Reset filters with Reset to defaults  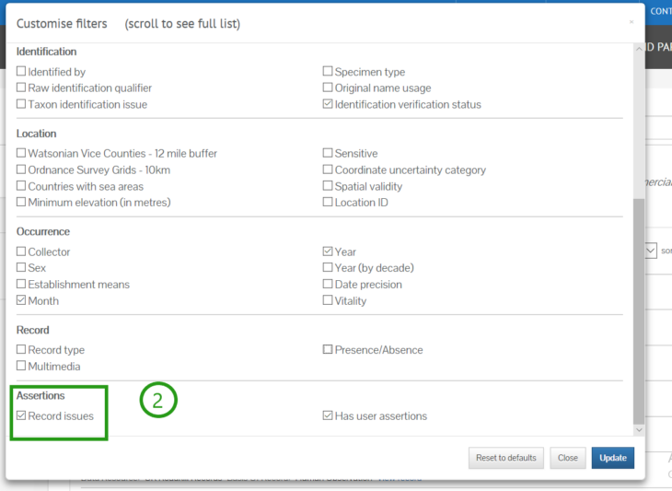505,458
